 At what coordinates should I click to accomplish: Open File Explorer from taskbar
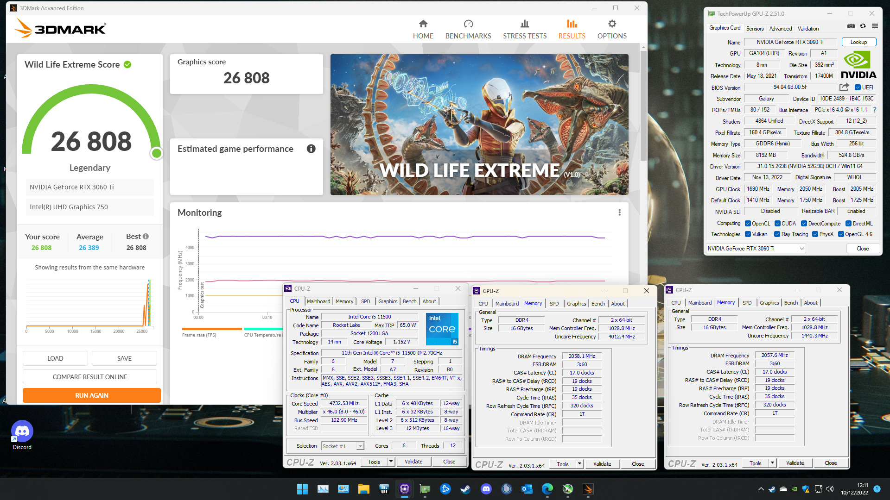pos(363,489)
